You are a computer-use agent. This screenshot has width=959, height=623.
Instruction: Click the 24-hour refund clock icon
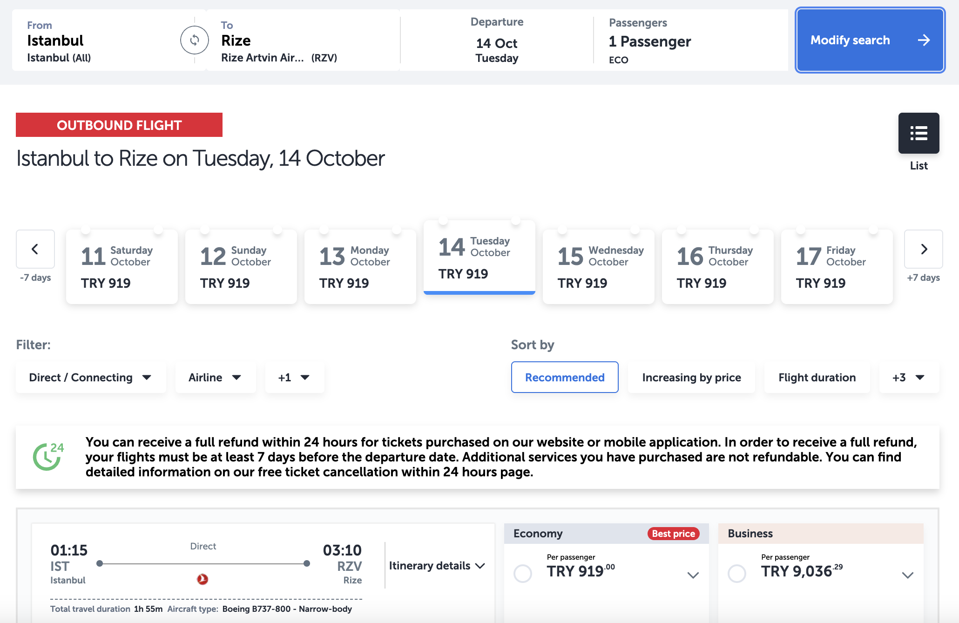(x=47, y=457)
